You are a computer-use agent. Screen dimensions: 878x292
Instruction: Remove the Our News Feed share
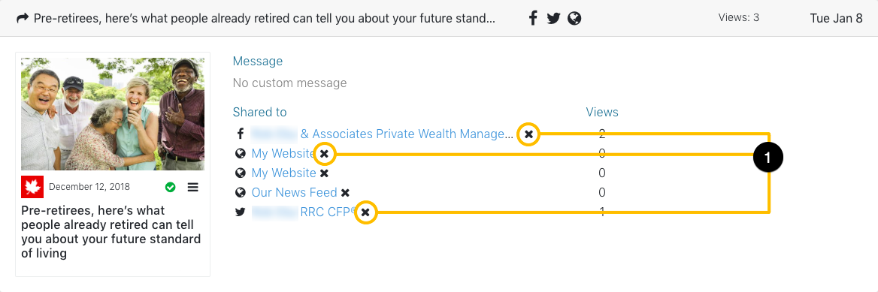[x=345, y=192]
